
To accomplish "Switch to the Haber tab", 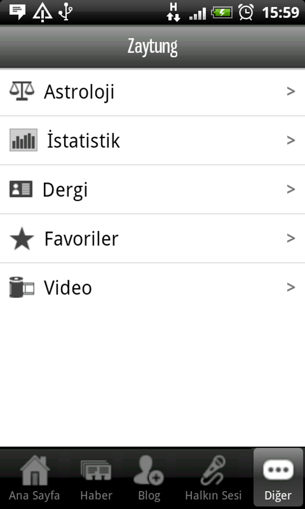I will click(96, 478).
